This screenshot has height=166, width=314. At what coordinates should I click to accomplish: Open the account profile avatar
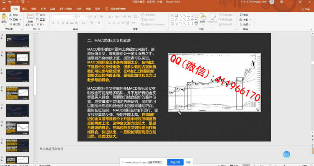pyautogui.click(x=272, y=2)
